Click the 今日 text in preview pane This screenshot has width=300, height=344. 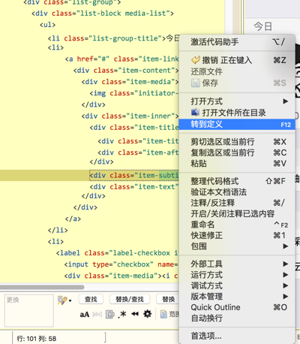262,26
